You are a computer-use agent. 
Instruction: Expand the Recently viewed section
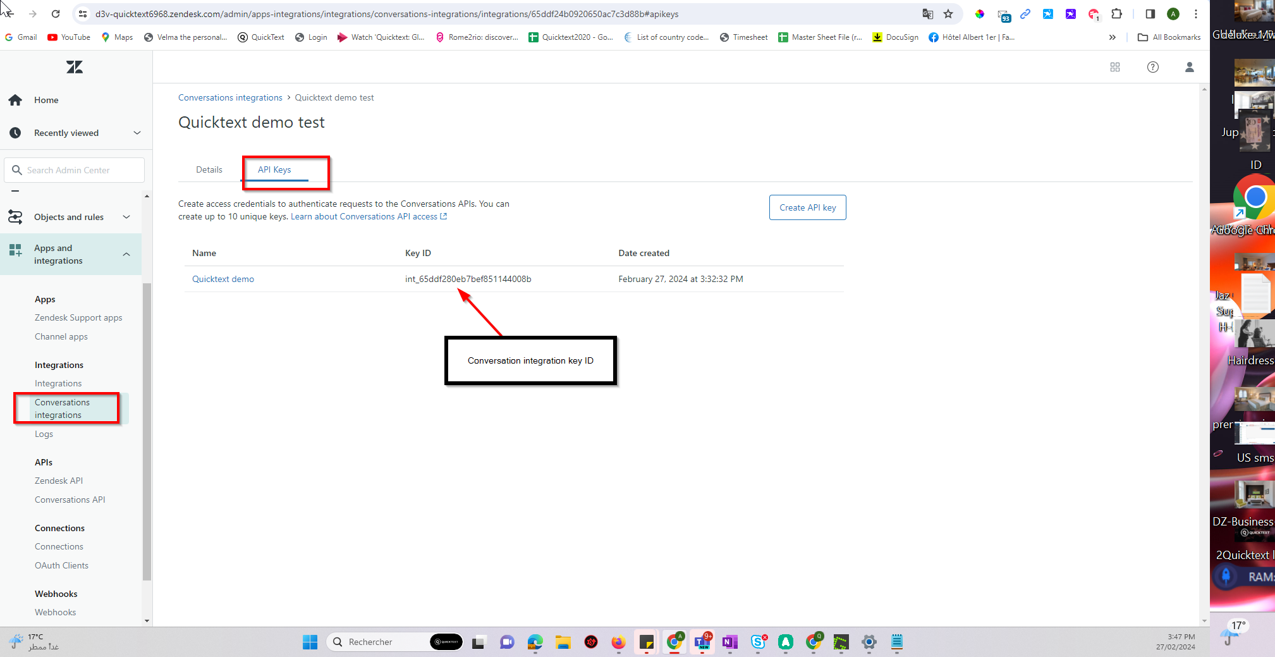click(x=137, y=133)
